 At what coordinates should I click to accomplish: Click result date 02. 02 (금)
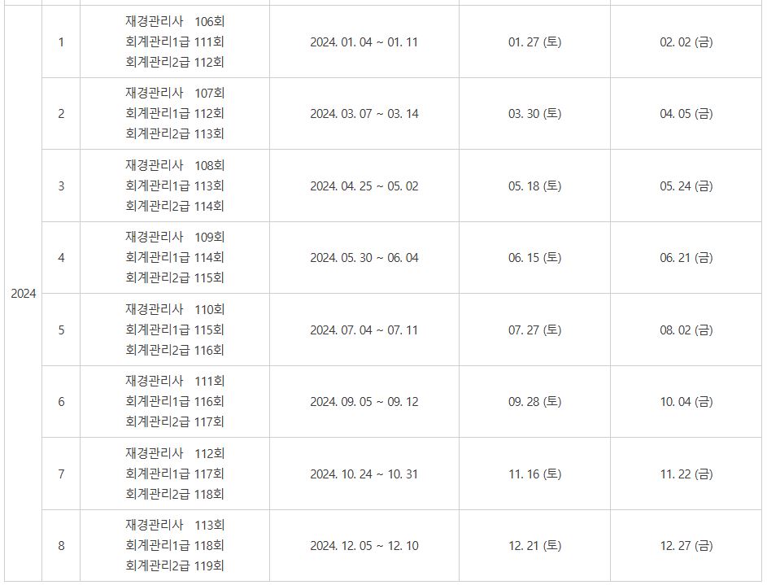tap(686, 42)
